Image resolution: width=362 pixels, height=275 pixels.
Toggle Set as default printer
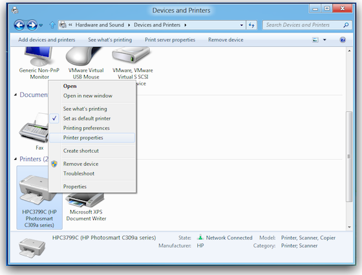click(x=92, y=118)
